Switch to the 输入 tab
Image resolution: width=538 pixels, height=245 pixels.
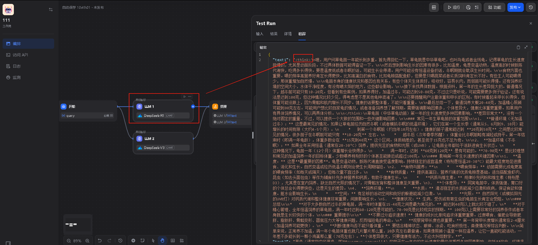pyautogui.click(x=260, y=34)
